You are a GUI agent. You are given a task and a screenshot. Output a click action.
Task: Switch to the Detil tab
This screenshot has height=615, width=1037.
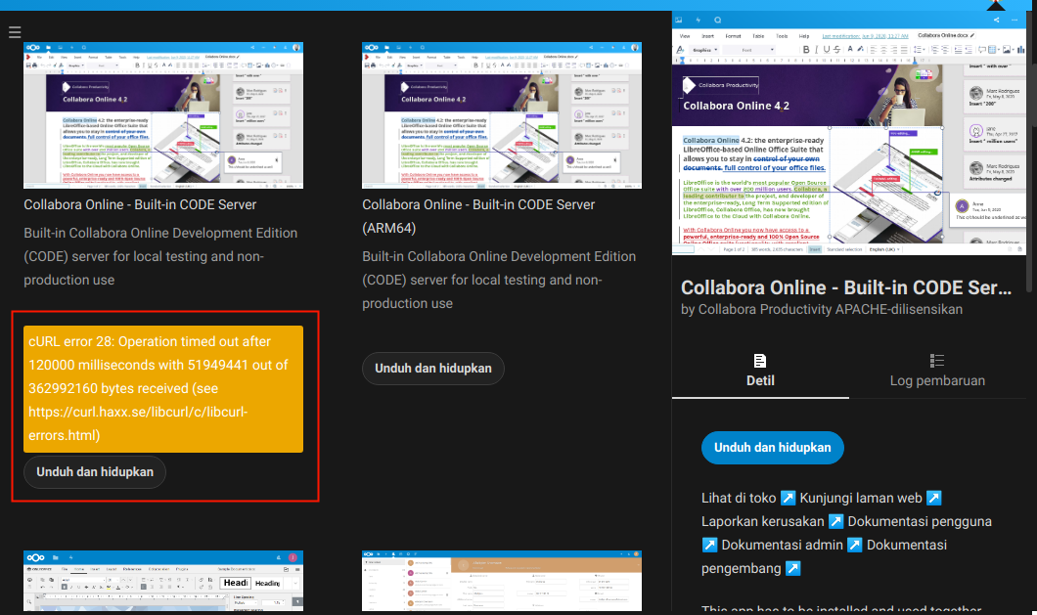760,371
